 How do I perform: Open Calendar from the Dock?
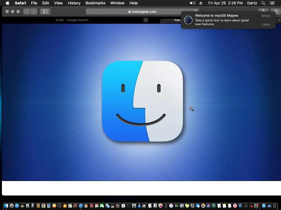(x=97, y=206)
